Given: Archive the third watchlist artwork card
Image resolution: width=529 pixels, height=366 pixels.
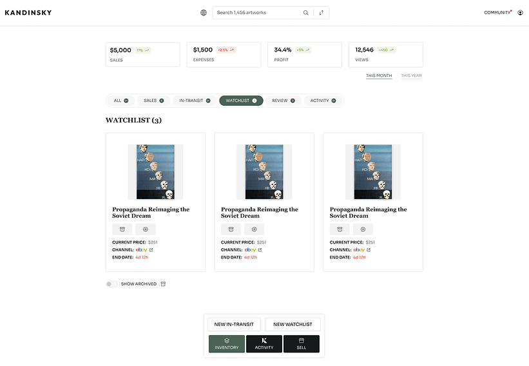Looking at the screenshot, I should (x=340, y=229).
